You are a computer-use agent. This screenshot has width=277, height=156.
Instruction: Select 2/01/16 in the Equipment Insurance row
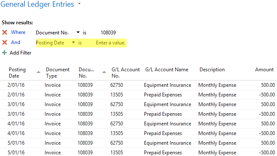(x=16, y=85)
